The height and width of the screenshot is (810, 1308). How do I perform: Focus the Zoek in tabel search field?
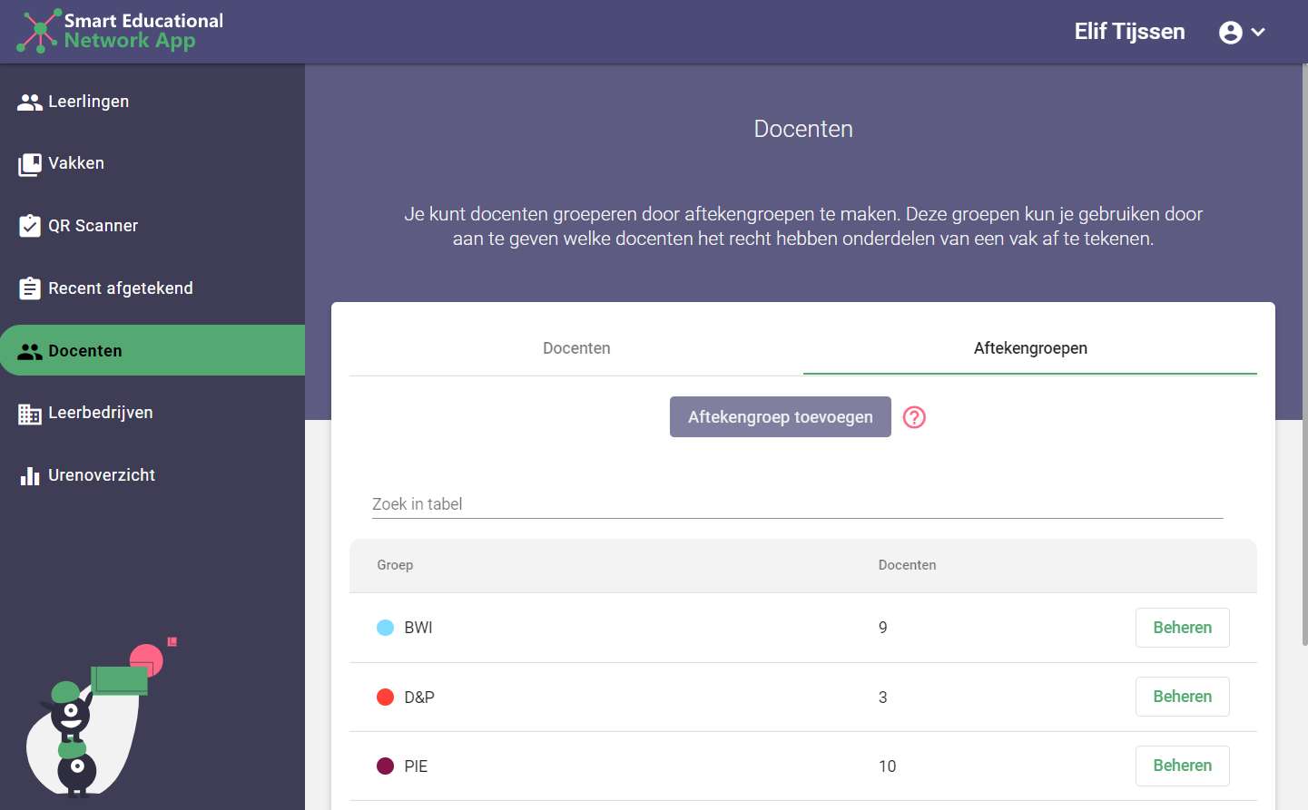click(x=798, y=504)
